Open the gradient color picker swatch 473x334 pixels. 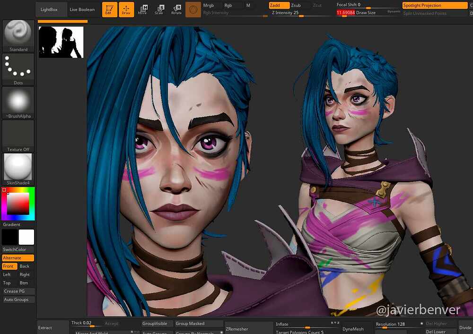19,203
